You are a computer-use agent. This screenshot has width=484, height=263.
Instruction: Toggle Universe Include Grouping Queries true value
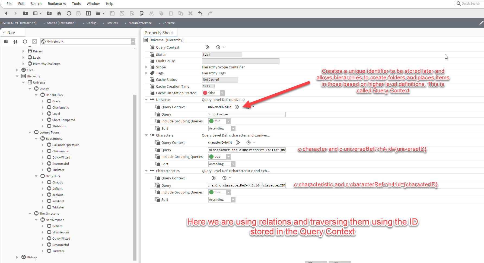[x=219, y=121]
